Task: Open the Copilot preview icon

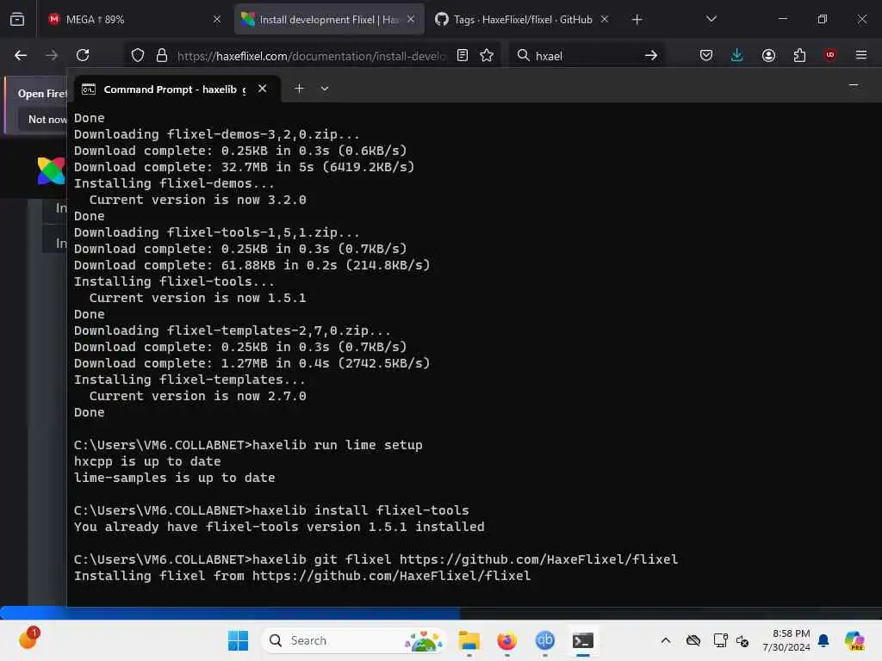Action: (x=854, y=640)
